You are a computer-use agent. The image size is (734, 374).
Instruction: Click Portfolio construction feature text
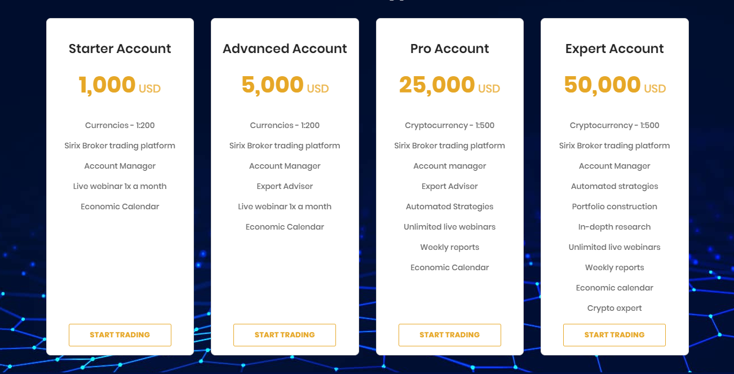coord(614,206)
